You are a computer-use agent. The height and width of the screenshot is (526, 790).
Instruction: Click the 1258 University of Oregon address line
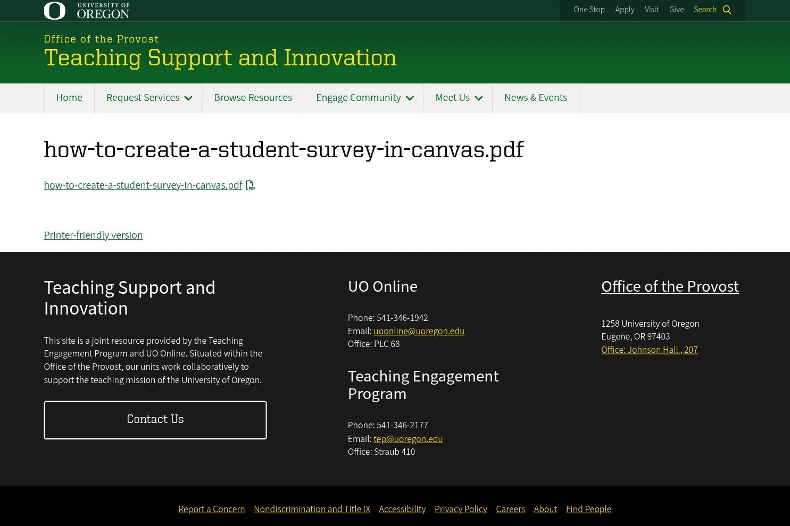pyautogui.click(x=650, y=324)
